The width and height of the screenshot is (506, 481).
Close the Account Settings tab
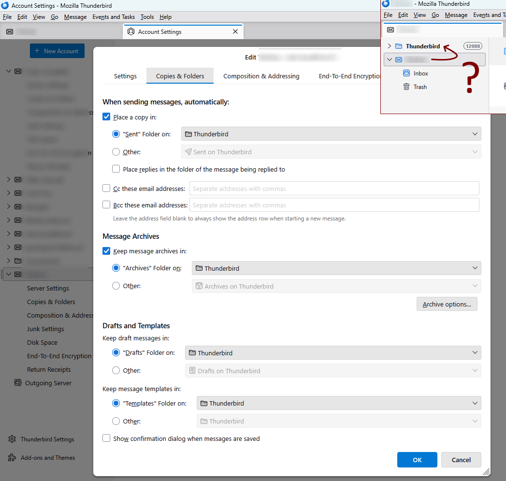[235, 31]
